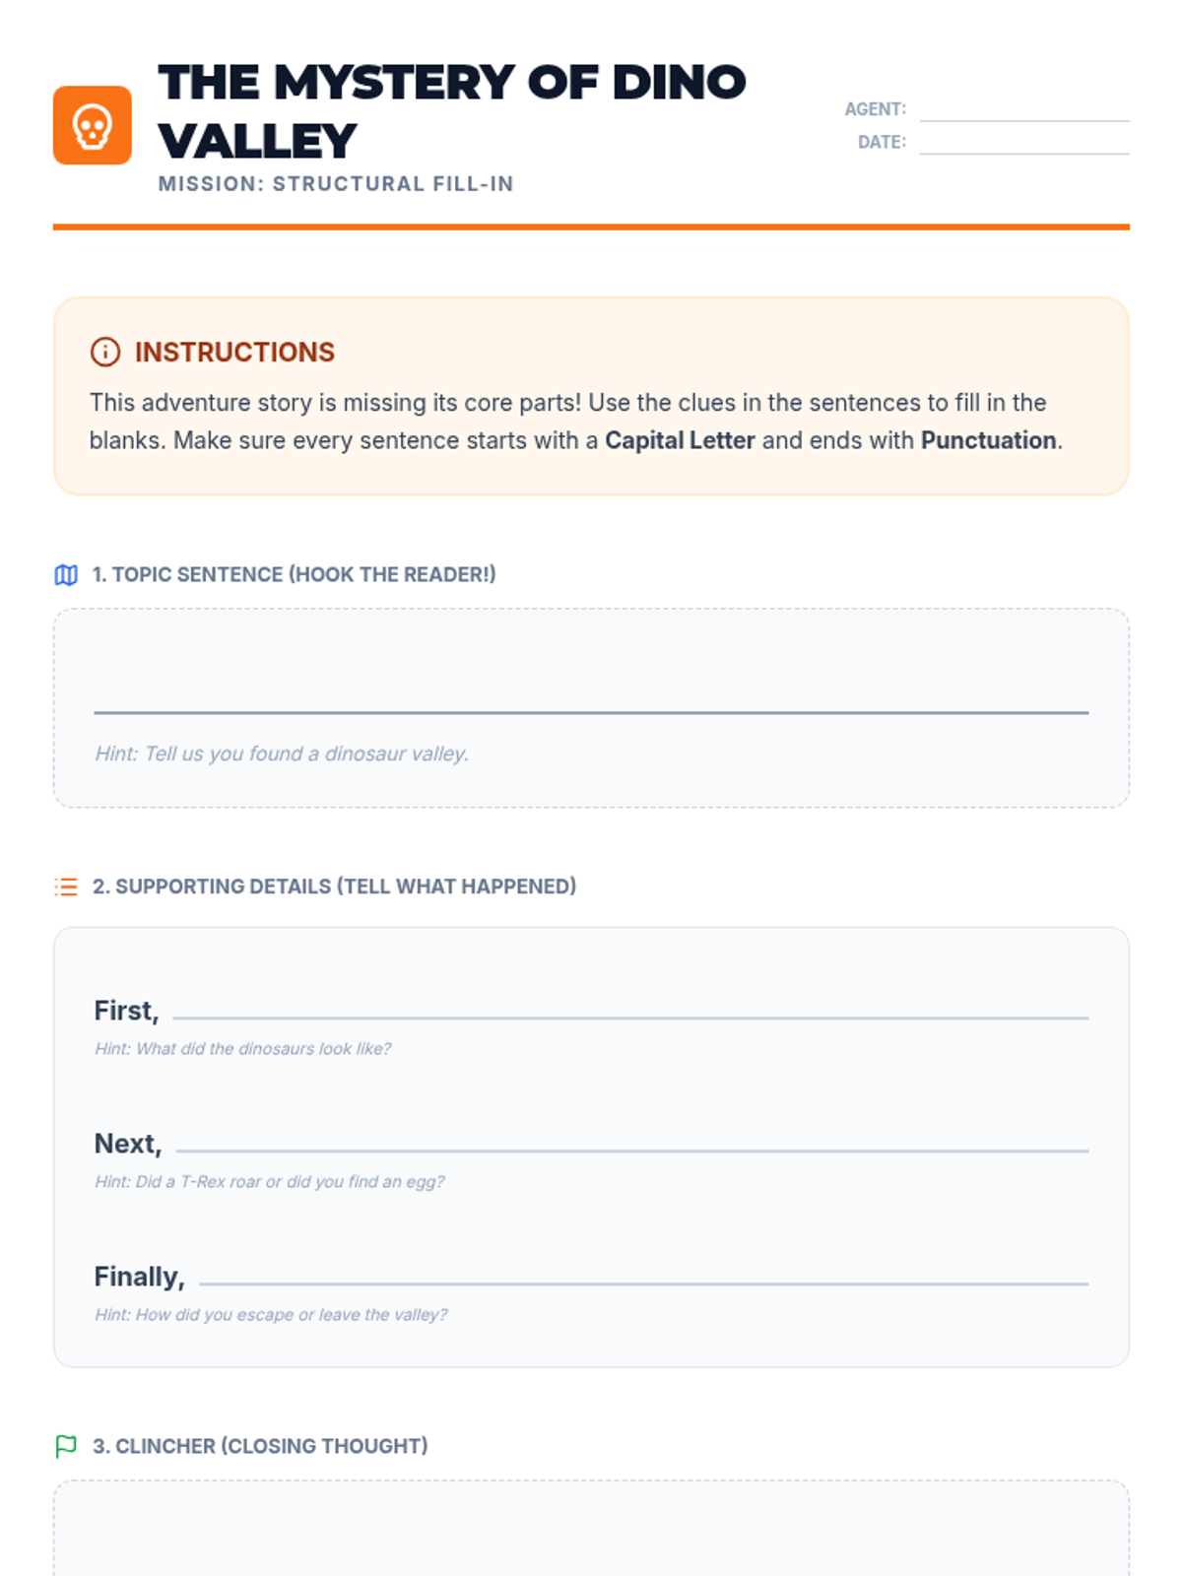Click the Agent name blank line
The image size is (1182, 1576).
coord(1023,109)
